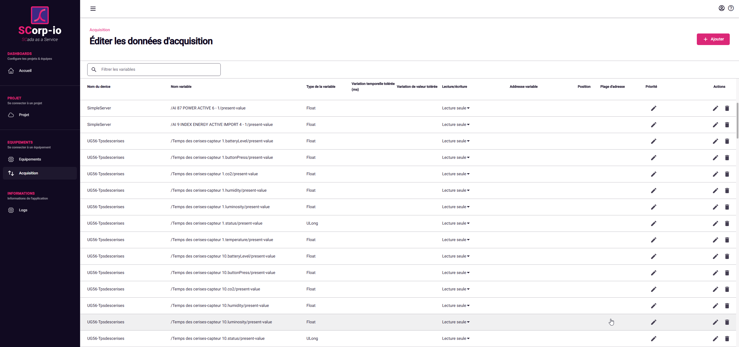Go to Accueil in the sidebar
The height and width of the screenshot is (347, 739).
pyautogui.click(x=25, y=71)
